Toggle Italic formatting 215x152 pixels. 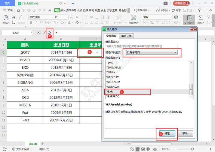pos(36,22)
